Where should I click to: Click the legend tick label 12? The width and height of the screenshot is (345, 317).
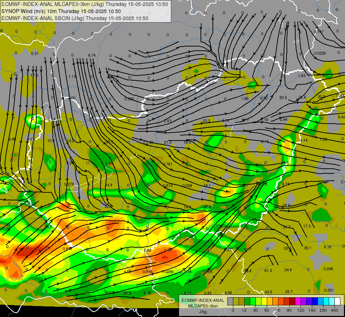tap(244, 310)
